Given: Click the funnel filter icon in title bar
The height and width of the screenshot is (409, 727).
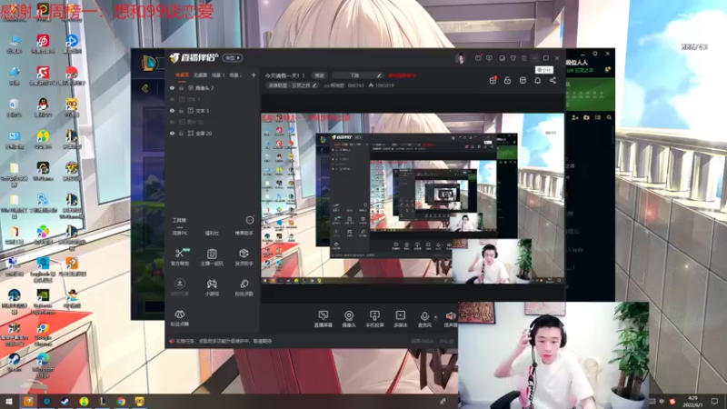Looking at the screenshot, I should click(x=513, y=58).
